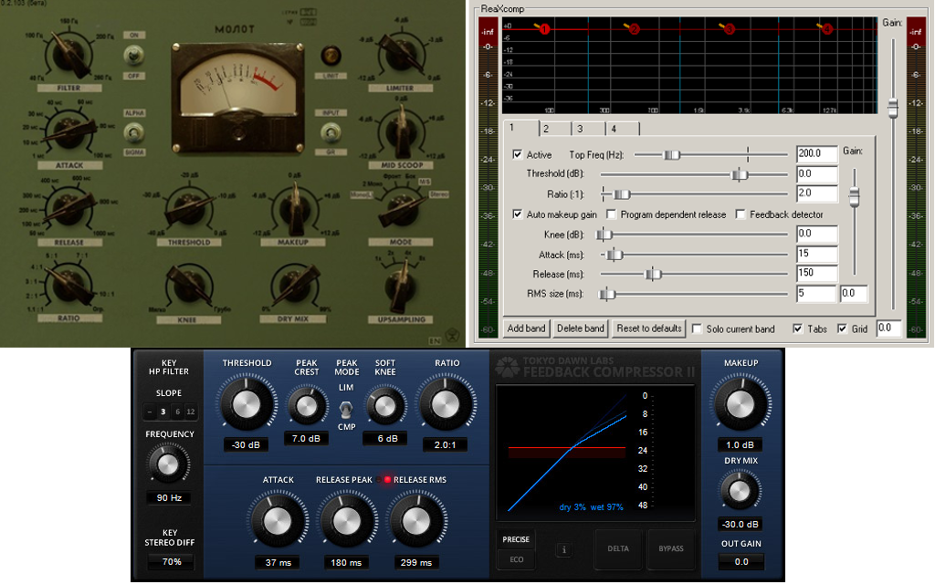
Task: Click the red release LED indicator
Action: click(386, 480)
